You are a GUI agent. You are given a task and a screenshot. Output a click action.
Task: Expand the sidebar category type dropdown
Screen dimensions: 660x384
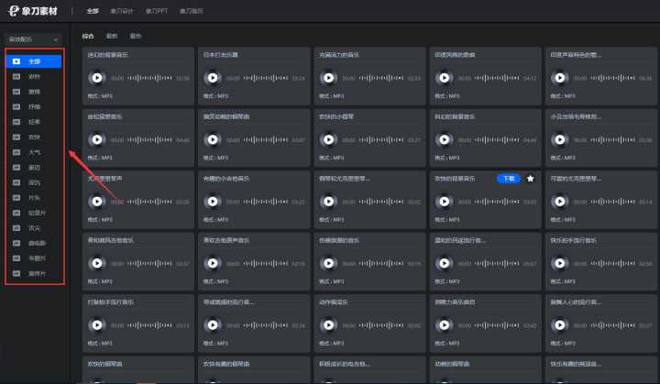click(34, 39)
